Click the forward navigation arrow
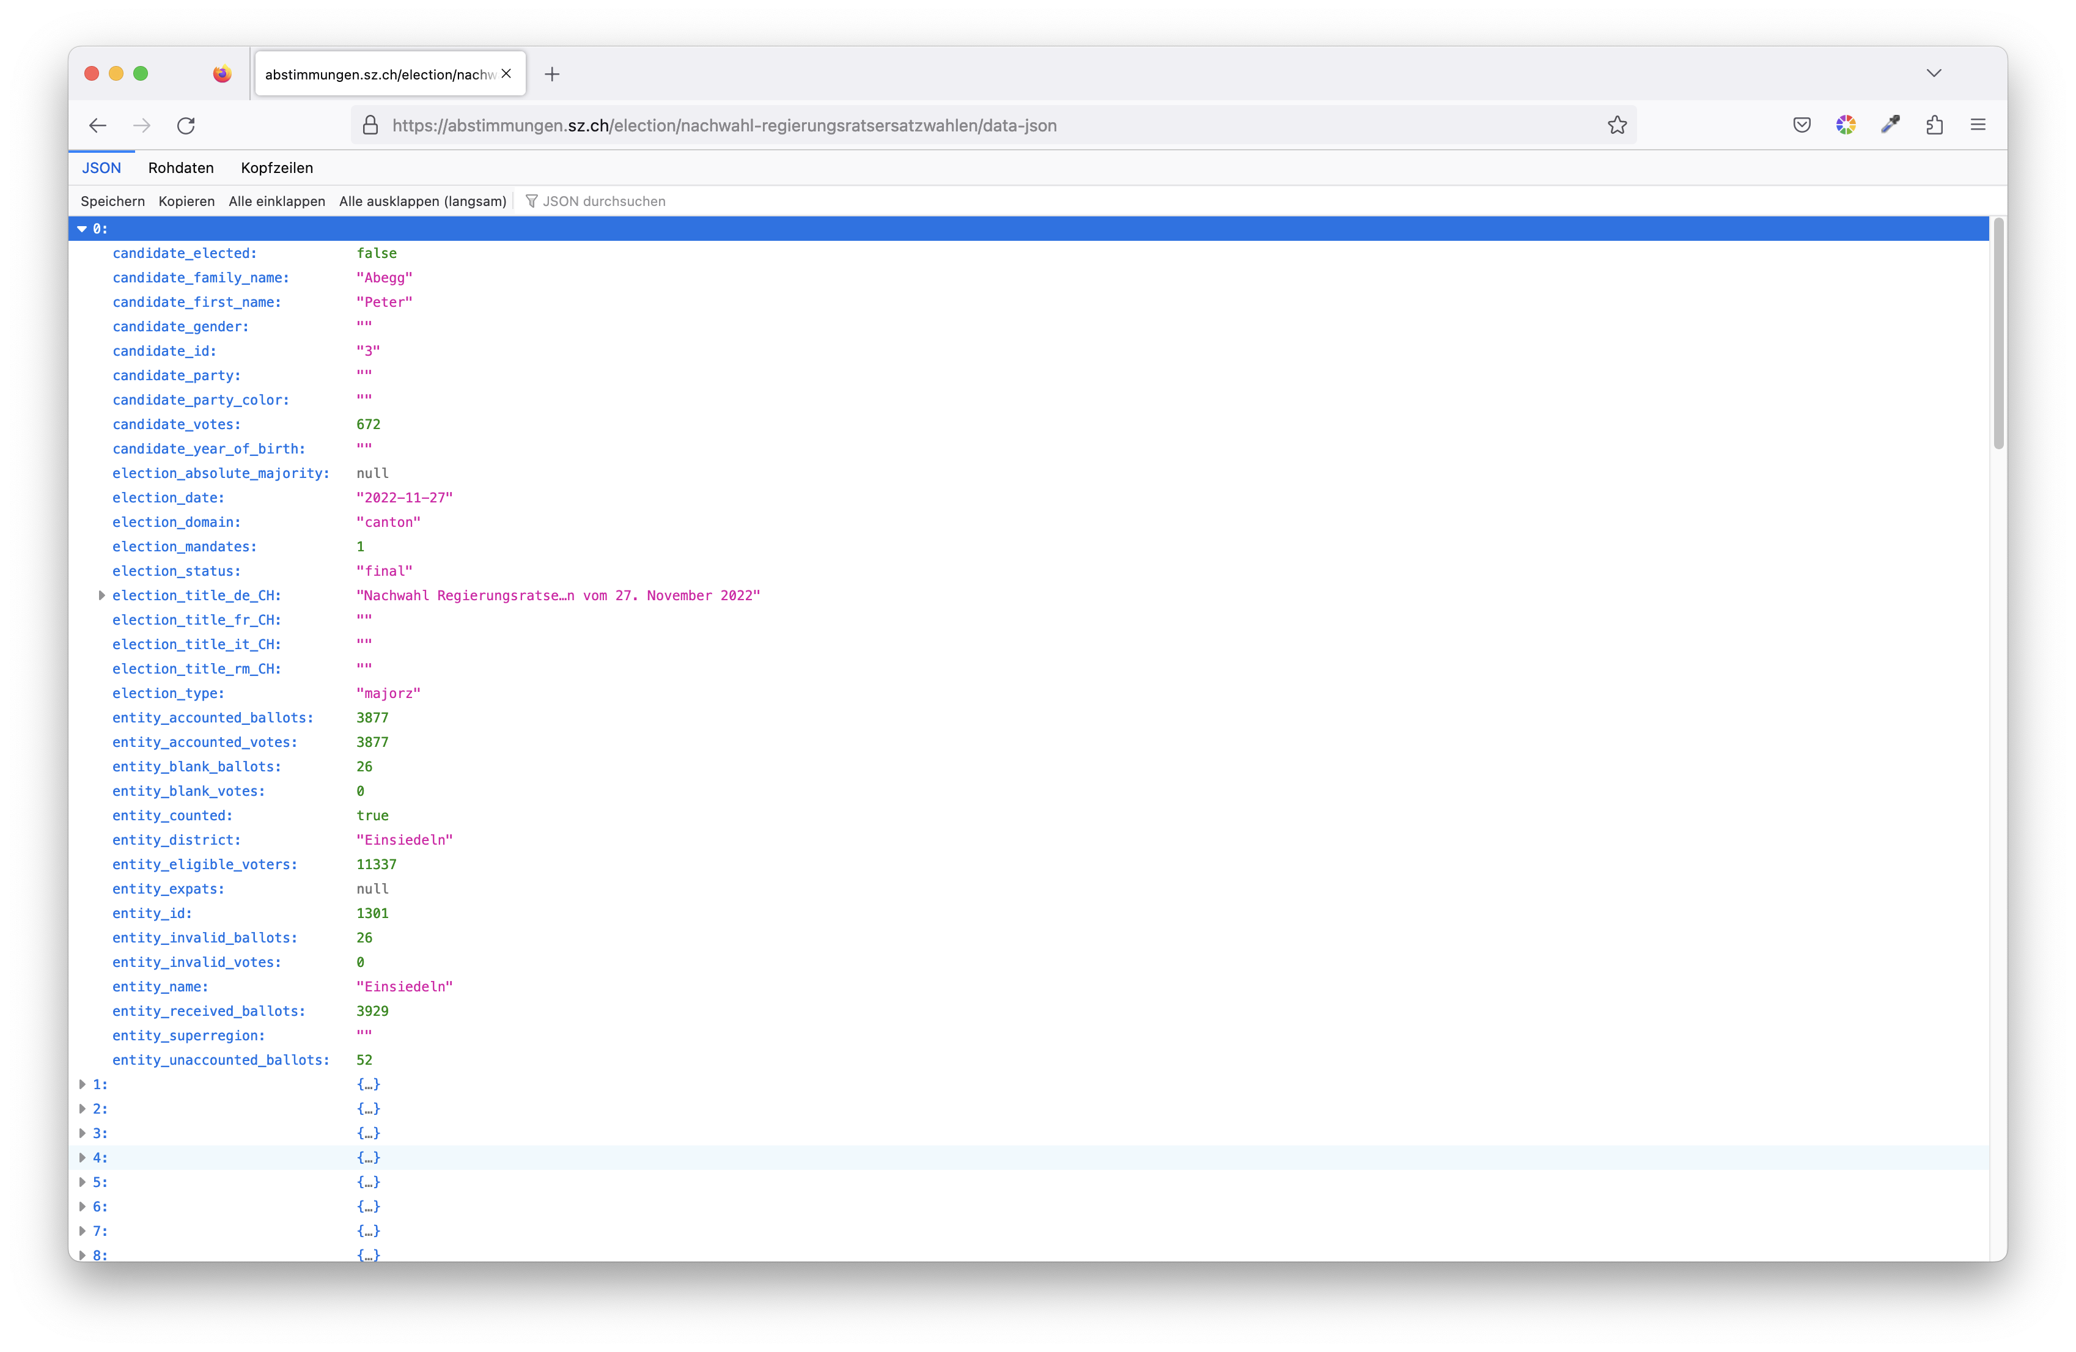This screenshot has height=1352, width=2076. click(x=141, y=126)
